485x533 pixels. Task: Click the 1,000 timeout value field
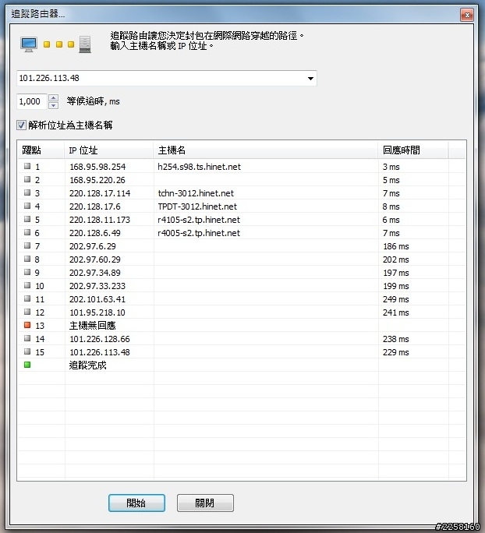click(x=32, y=101)
